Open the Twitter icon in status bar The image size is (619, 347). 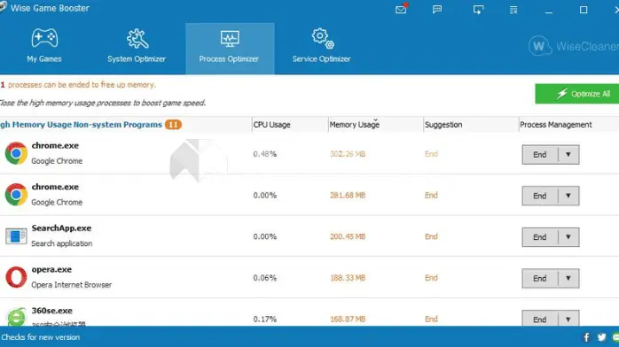coord(601,337)
